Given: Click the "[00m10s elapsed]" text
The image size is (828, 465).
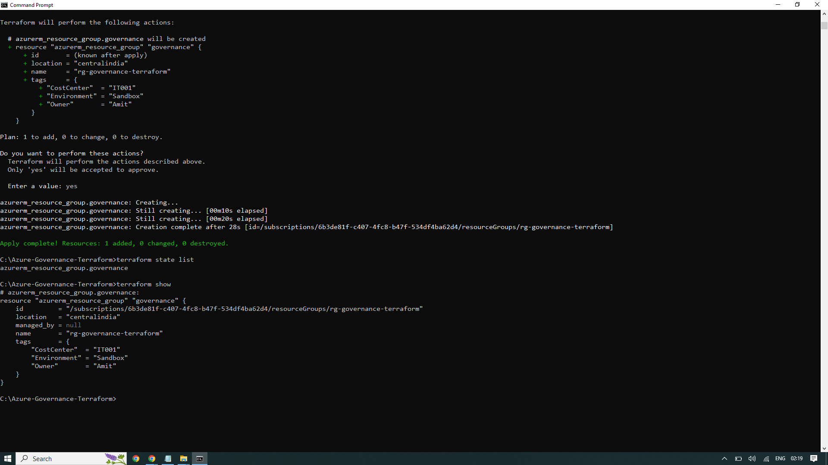Looking at the screenshot, I should point(237,211).
